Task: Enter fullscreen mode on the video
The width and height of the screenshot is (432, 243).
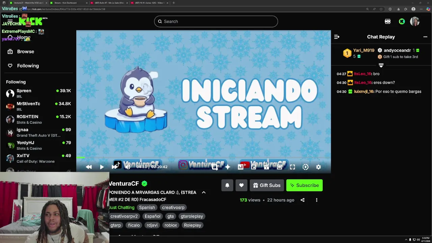Action: click(293, 167)
